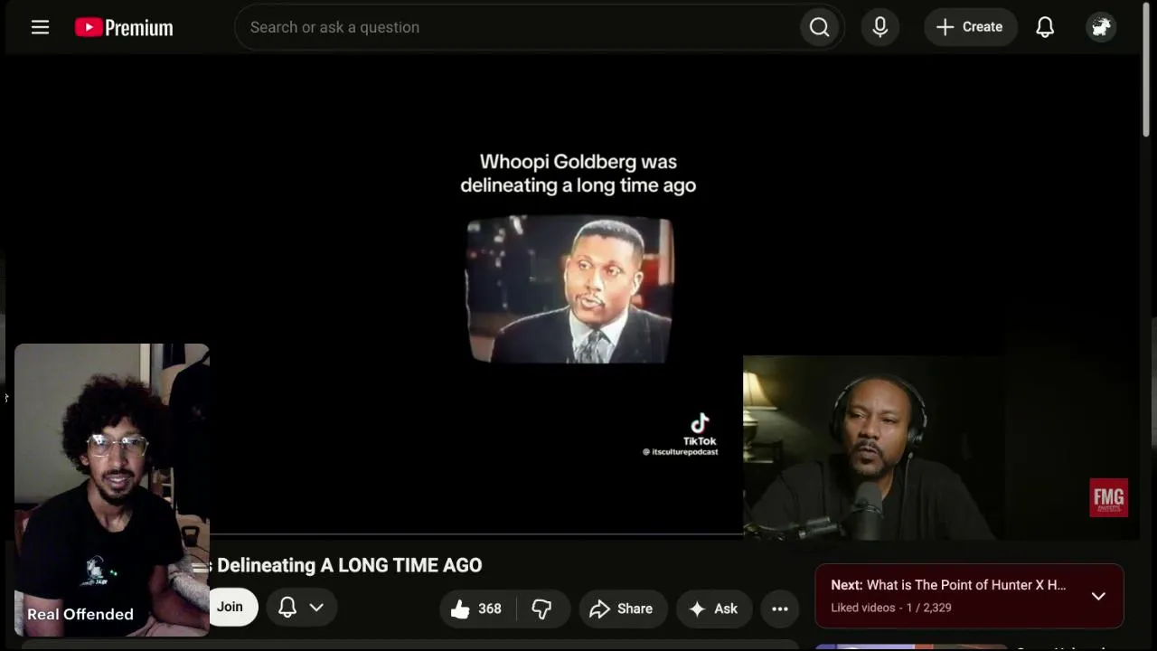
Task: Click the video progress bar
Action: point(476,535)
